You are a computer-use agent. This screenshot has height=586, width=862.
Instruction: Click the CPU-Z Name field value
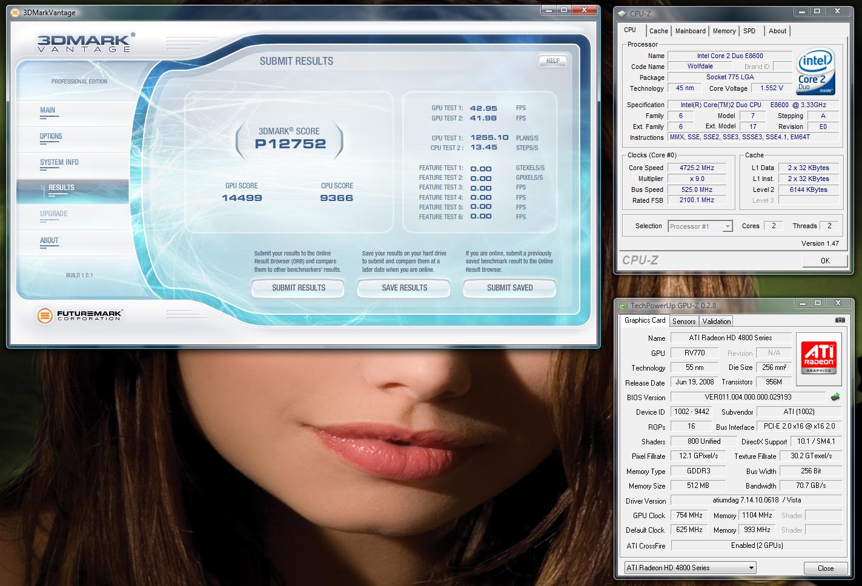click(729, 56)
